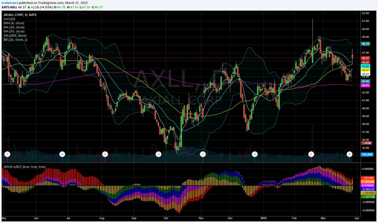Click the -6.000000 wave scale value
Viewport: 378px width, 223px height.
click(x=368, y=210)
